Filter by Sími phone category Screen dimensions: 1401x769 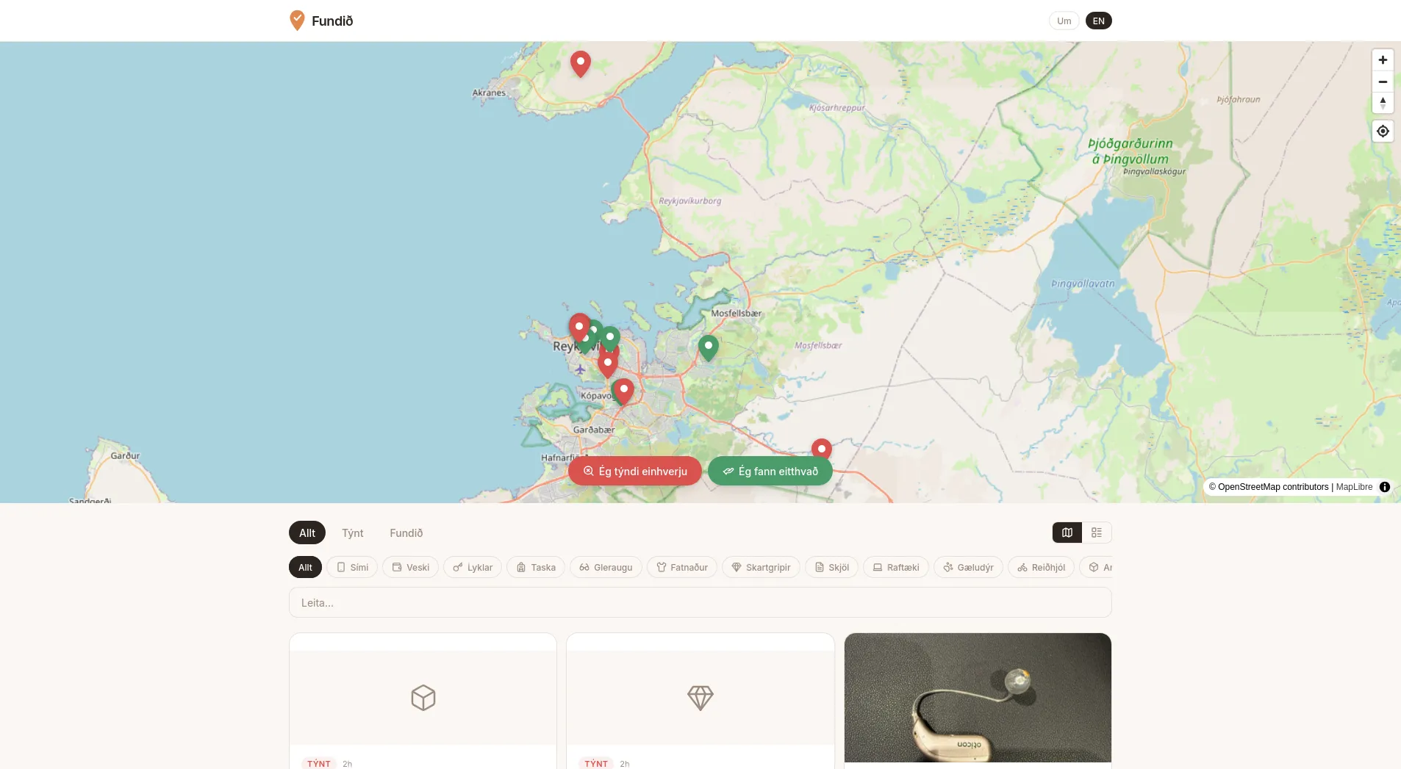click(x=353, y=567)
